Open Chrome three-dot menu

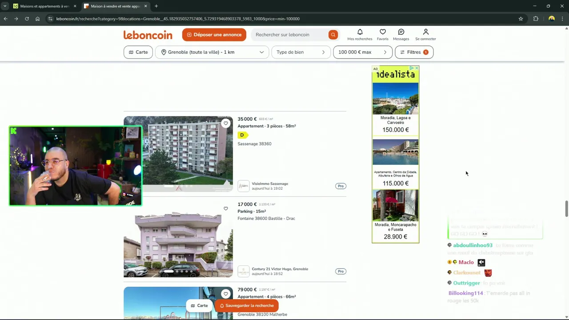pos(563,19)
